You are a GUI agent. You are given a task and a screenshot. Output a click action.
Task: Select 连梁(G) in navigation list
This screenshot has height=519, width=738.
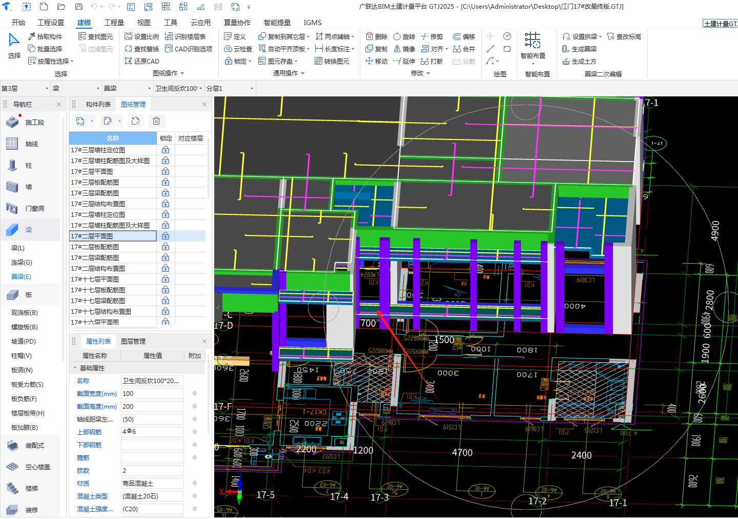point(22,262)
